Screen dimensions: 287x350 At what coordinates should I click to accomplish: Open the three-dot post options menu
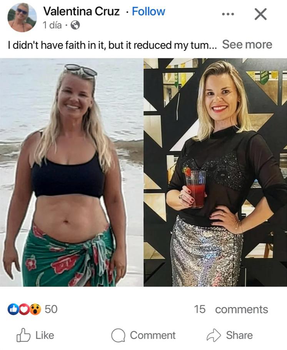[x=228, y=14]
